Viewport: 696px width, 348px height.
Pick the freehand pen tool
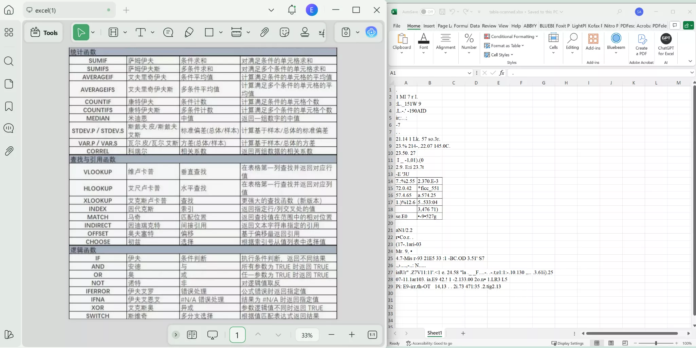pos(189,32)
